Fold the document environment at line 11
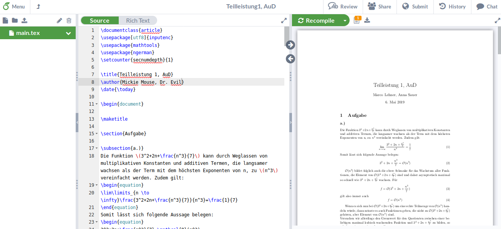 click(96, 104)
